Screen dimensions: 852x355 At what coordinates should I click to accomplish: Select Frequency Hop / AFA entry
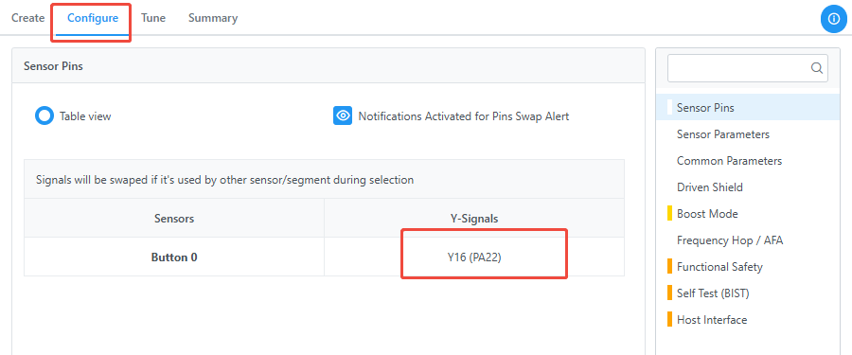(748, 240)
